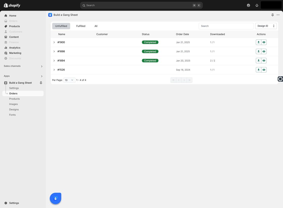Click the account profile block
The image size is (283, 208).
(x=271, y=5)
